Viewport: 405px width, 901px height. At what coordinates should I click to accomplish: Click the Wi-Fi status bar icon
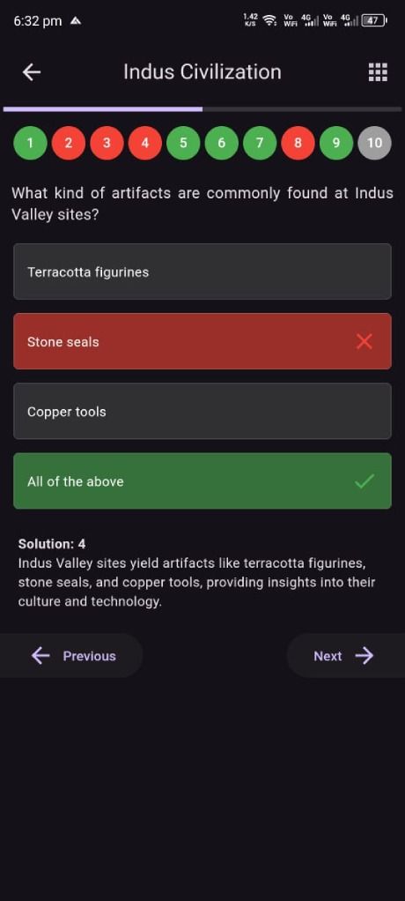coord(269,21)
